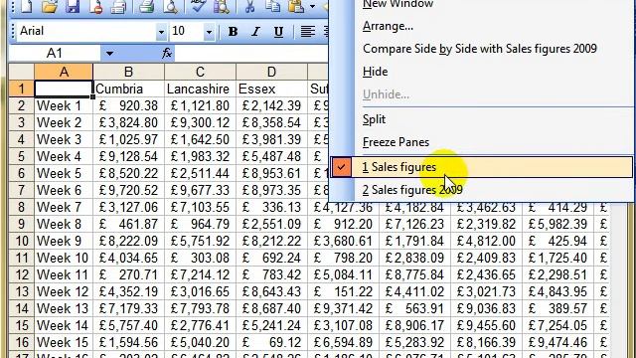636x358 pixels.
Task: Select column D header
Action: coord(271,72)
